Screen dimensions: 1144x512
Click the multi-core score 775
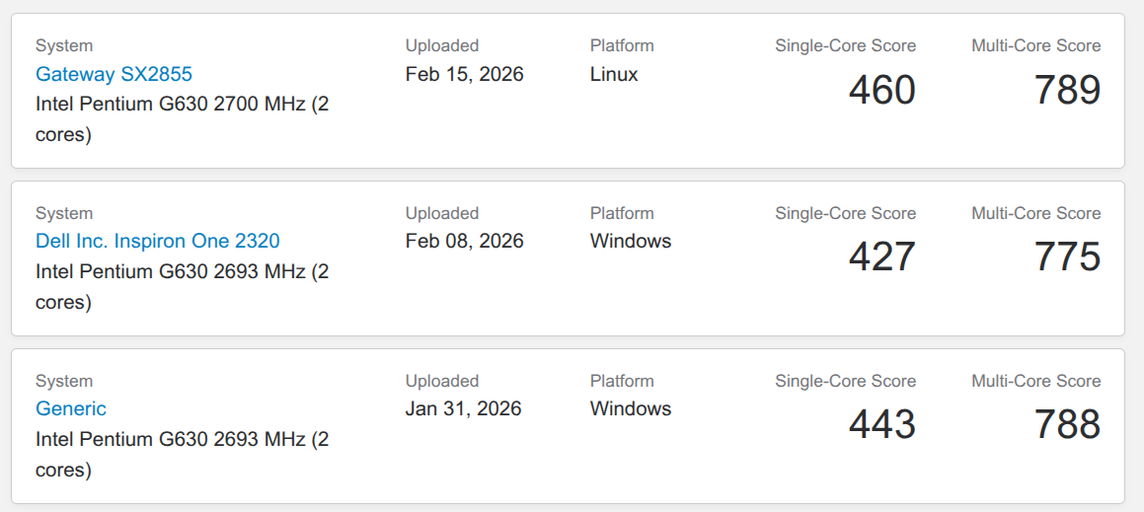point(1066,257)
